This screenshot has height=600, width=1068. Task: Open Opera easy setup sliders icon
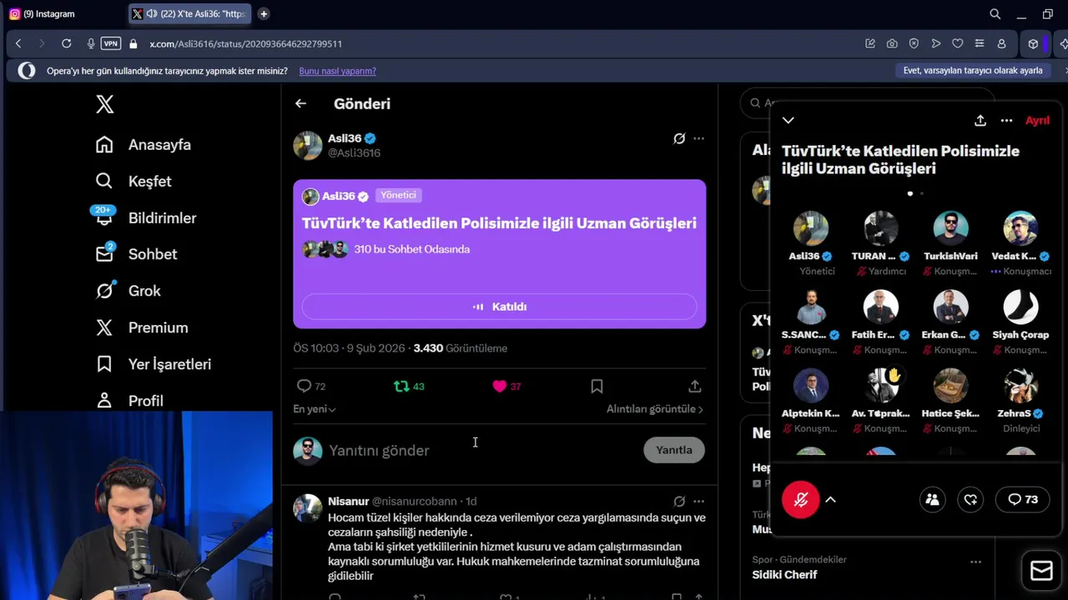[x=980, y=43]
